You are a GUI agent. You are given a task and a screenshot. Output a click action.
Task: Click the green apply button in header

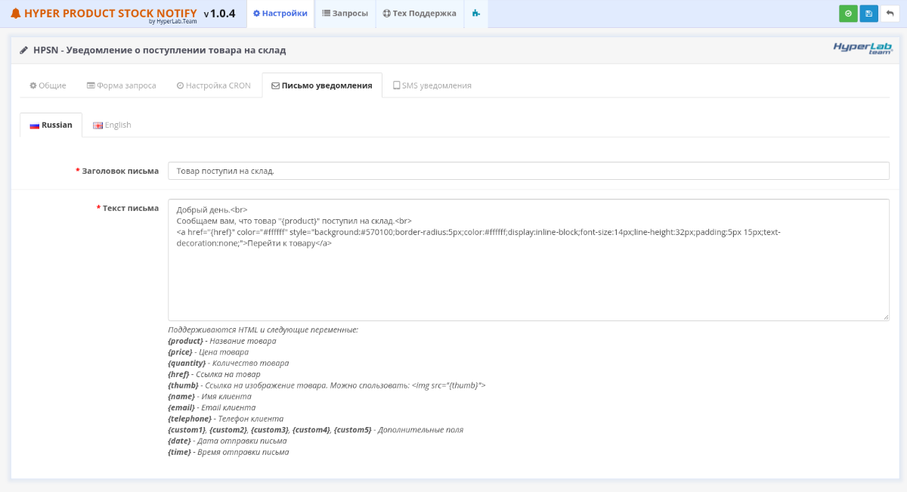pyautogui.click(x=848, y=14)
